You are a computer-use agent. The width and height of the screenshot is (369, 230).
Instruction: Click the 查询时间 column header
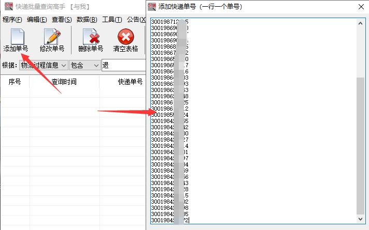64,82
